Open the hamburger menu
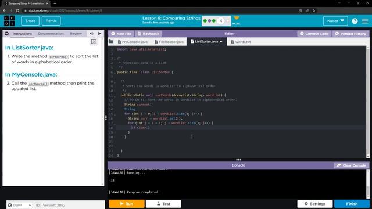The height and width of the screenshot is (209, 372). (x=365, y=21)
